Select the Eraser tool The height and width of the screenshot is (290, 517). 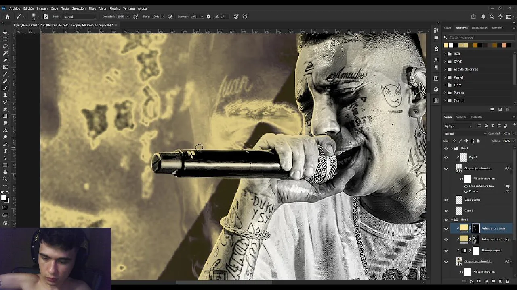coord(5,109)
